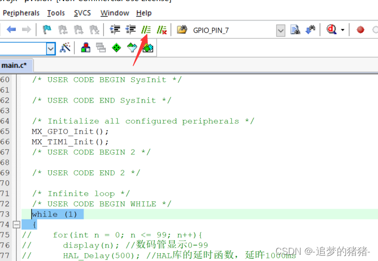Expand the target selection combo box
Viewport: 378px width, 261px height.
[51, 49]
